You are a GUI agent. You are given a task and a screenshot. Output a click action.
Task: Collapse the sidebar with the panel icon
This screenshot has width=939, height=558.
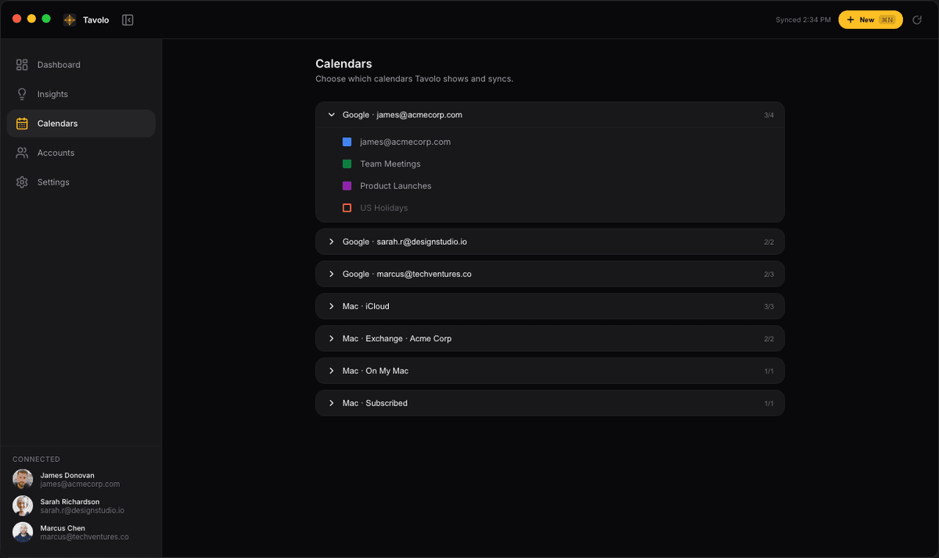127,20
